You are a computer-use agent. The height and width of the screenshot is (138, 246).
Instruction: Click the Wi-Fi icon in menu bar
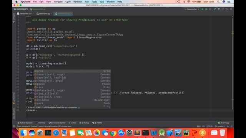pos(189,2)
